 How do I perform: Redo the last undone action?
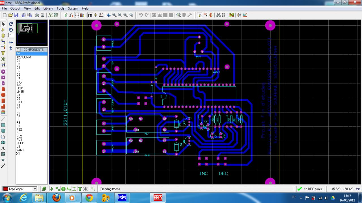(x=146, y=15)
